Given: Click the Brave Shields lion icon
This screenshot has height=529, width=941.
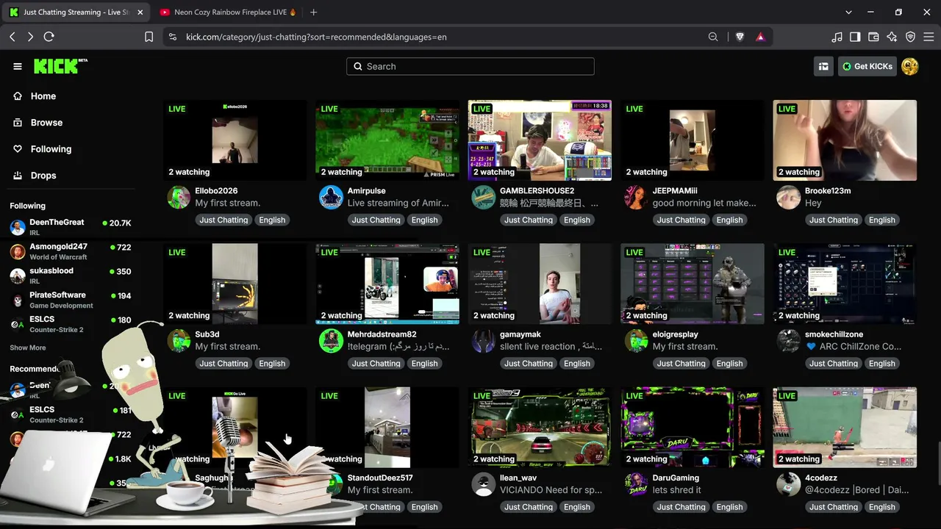Looking at the screenshot, I should [740, 37].
